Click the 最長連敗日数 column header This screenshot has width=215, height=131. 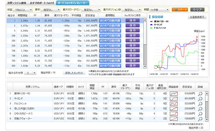click(x=162, y=87)
